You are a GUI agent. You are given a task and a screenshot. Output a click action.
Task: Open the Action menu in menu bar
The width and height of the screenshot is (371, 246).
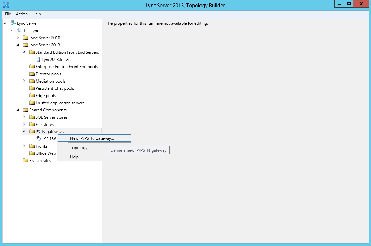pos(22,14)
